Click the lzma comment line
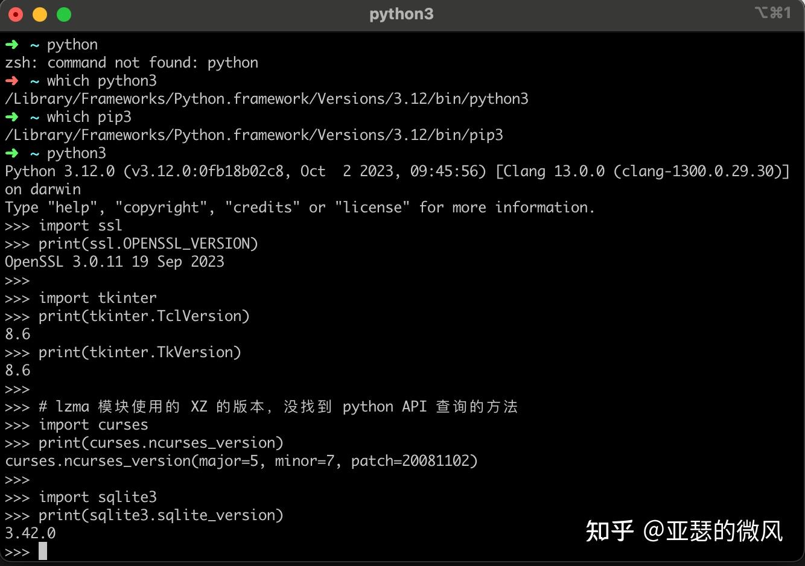The width and height of the screenshot is (805, 566). (x=278, y=407)
